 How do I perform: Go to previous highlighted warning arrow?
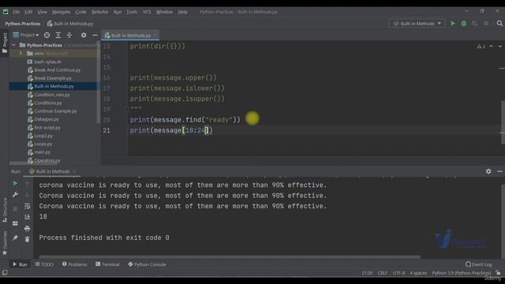point(491,47)
